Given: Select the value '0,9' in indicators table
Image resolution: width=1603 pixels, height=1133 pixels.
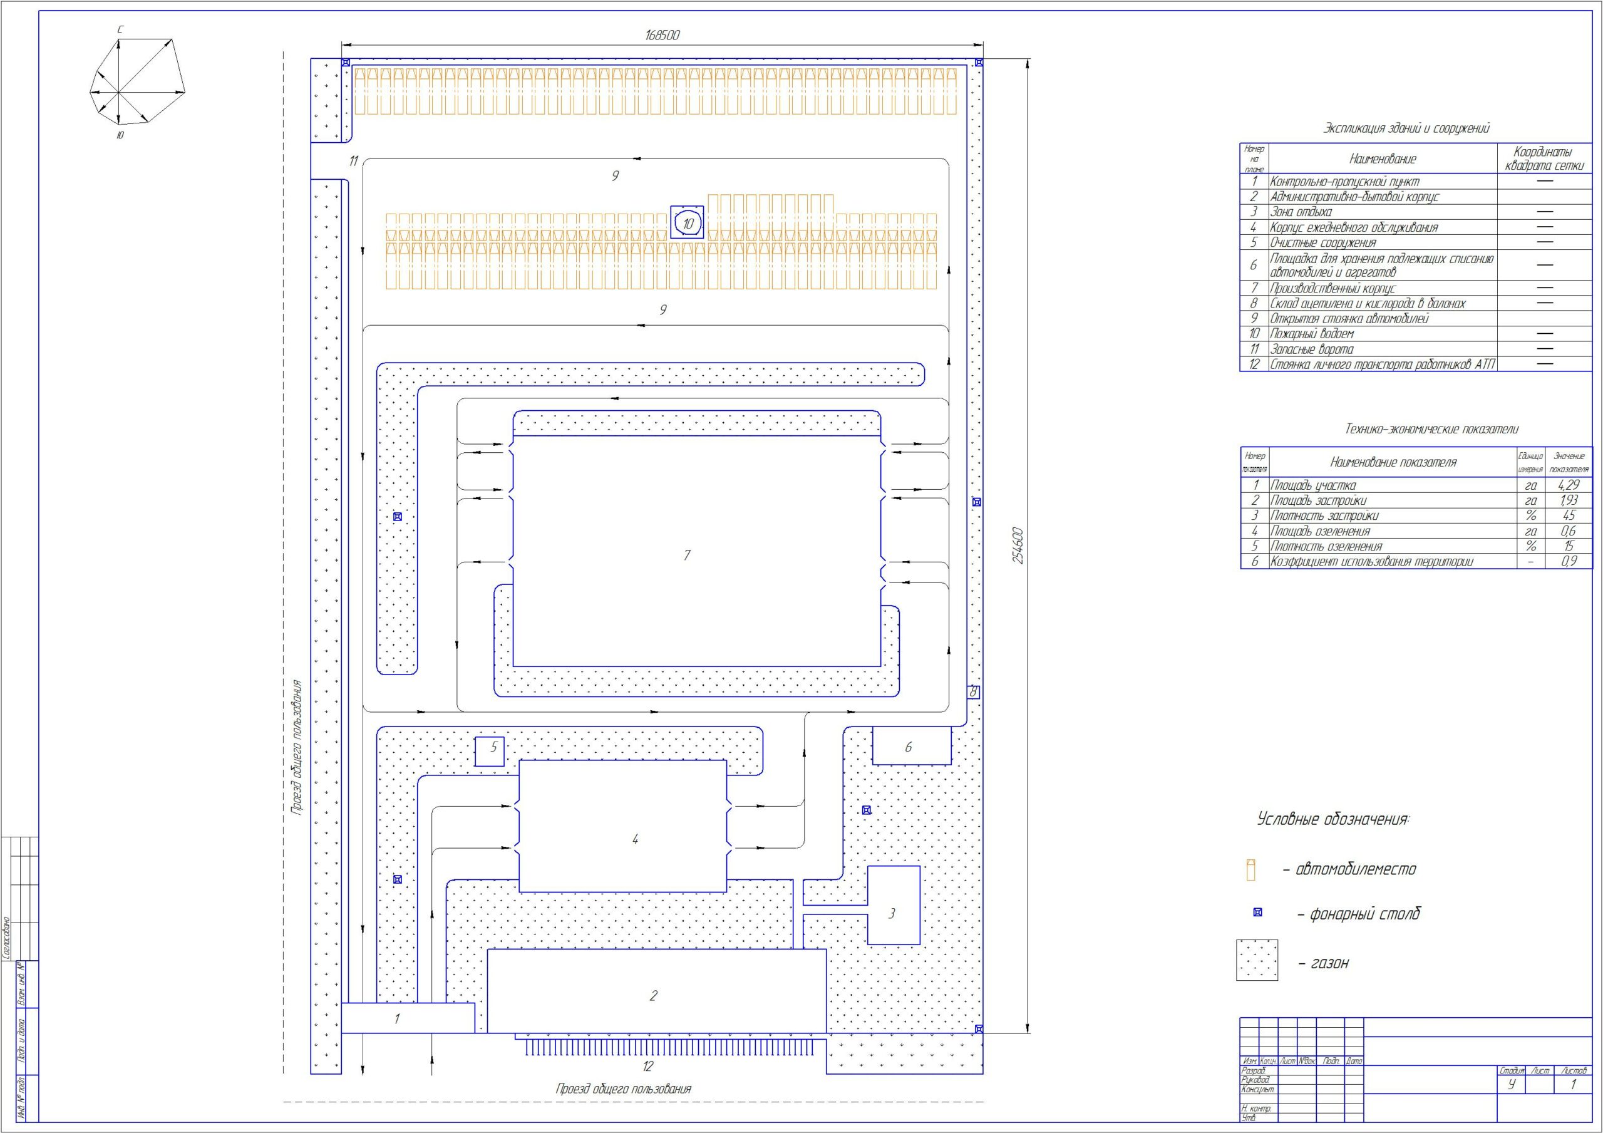Looking at the screenshot, I should pyautogui.click(x=1569, y=561).
